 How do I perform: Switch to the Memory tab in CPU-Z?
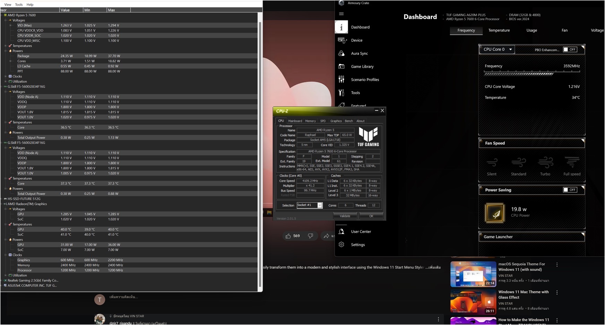pyautogui.click(x=310, y=121)
